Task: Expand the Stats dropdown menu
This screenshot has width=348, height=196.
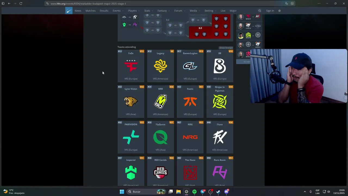Action: [148, 11]
